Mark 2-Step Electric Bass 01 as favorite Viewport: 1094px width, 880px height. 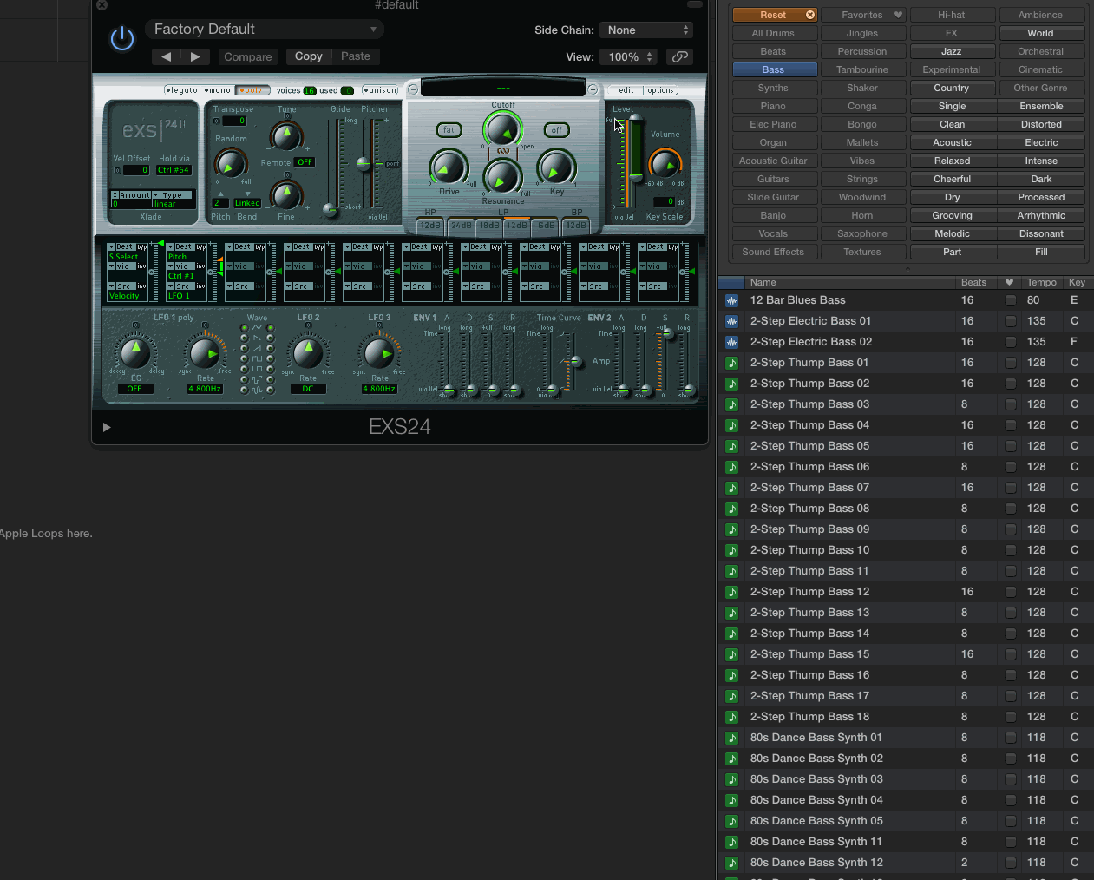pos(1010,321)
